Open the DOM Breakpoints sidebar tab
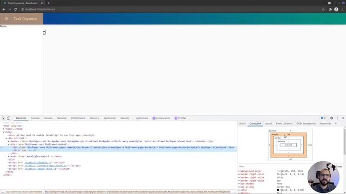This screenshot has width=346, height=194. click(306, 123)
